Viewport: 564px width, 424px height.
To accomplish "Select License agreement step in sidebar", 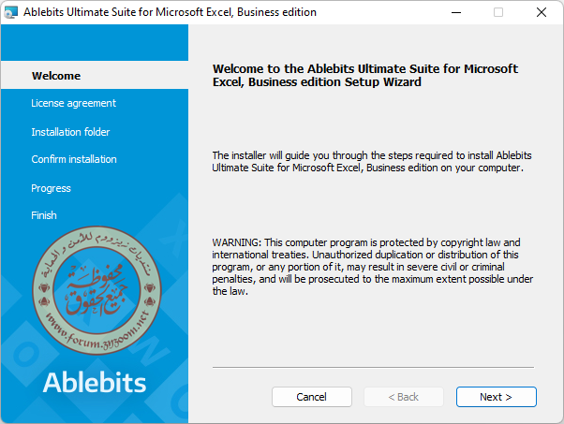I will (x=73, y=103).
